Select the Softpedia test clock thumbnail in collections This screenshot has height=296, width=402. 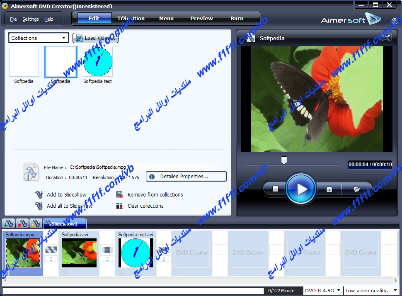pyautogui.click(x=98, y=62)
